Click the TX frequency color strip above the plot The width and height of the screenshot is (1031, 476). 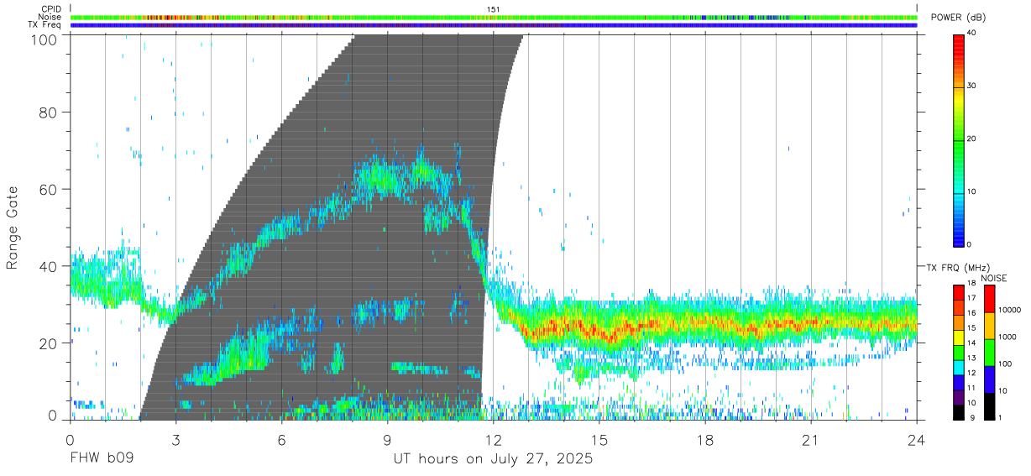(x=493, y=25)
